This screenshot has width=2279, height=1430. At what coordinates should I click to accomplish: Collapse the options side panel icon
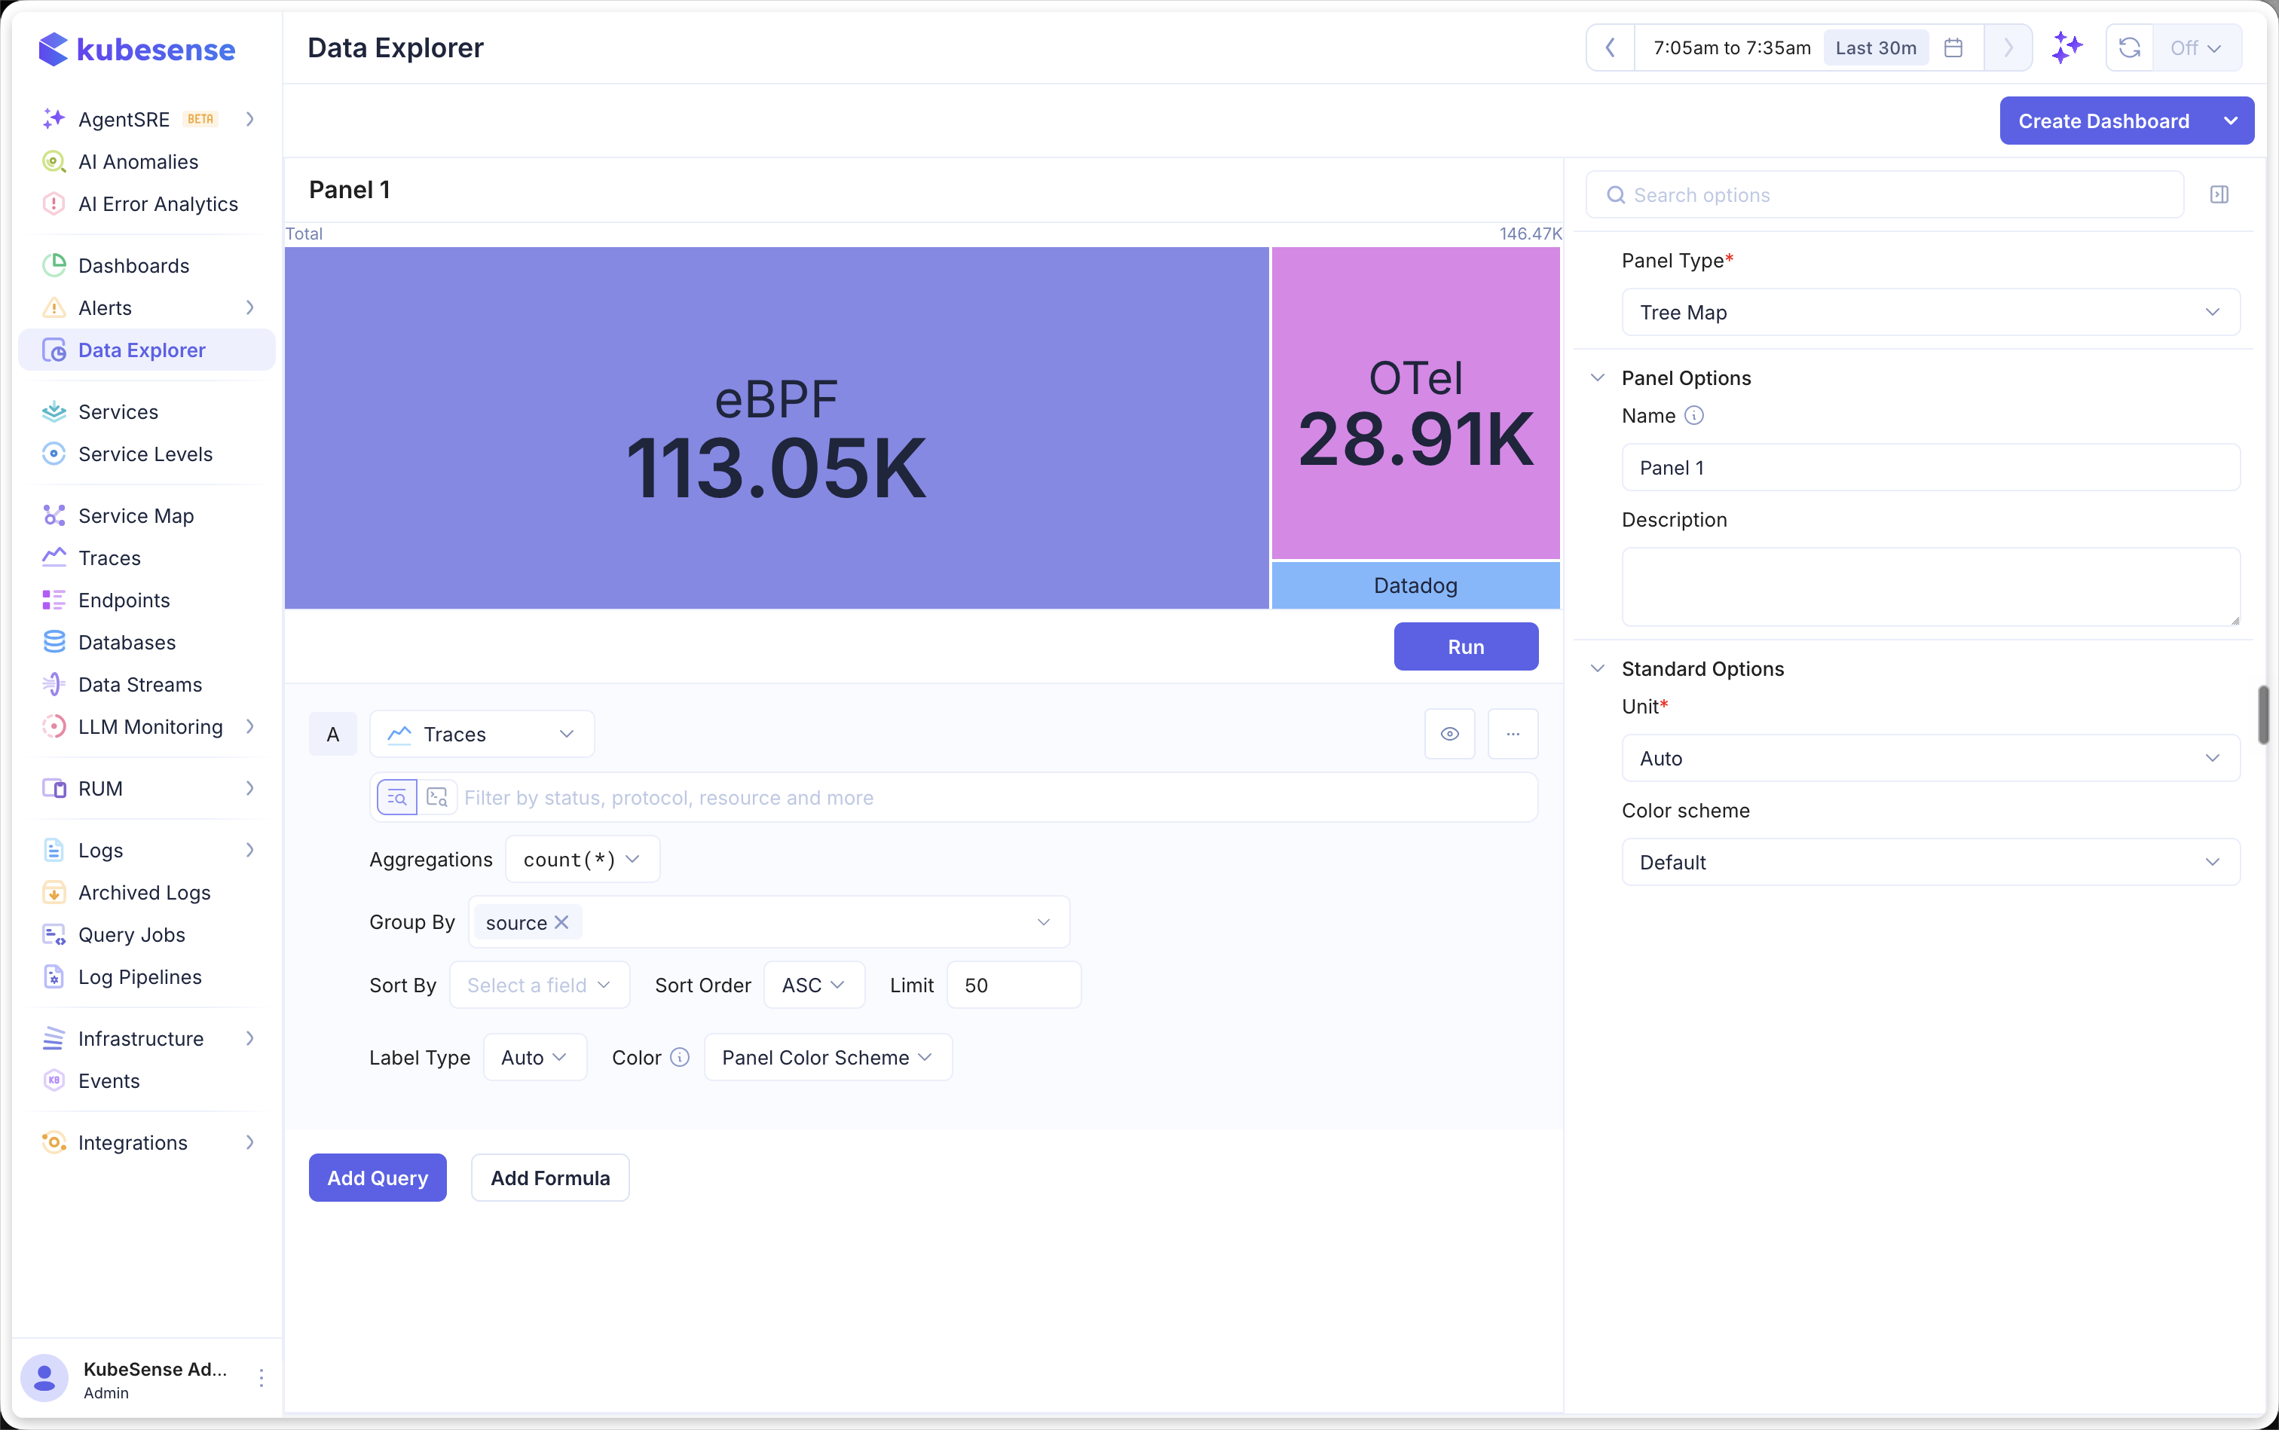[x=2219, y=195]
